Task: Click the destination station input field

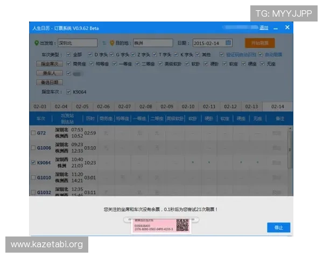Action: [153, 43]
